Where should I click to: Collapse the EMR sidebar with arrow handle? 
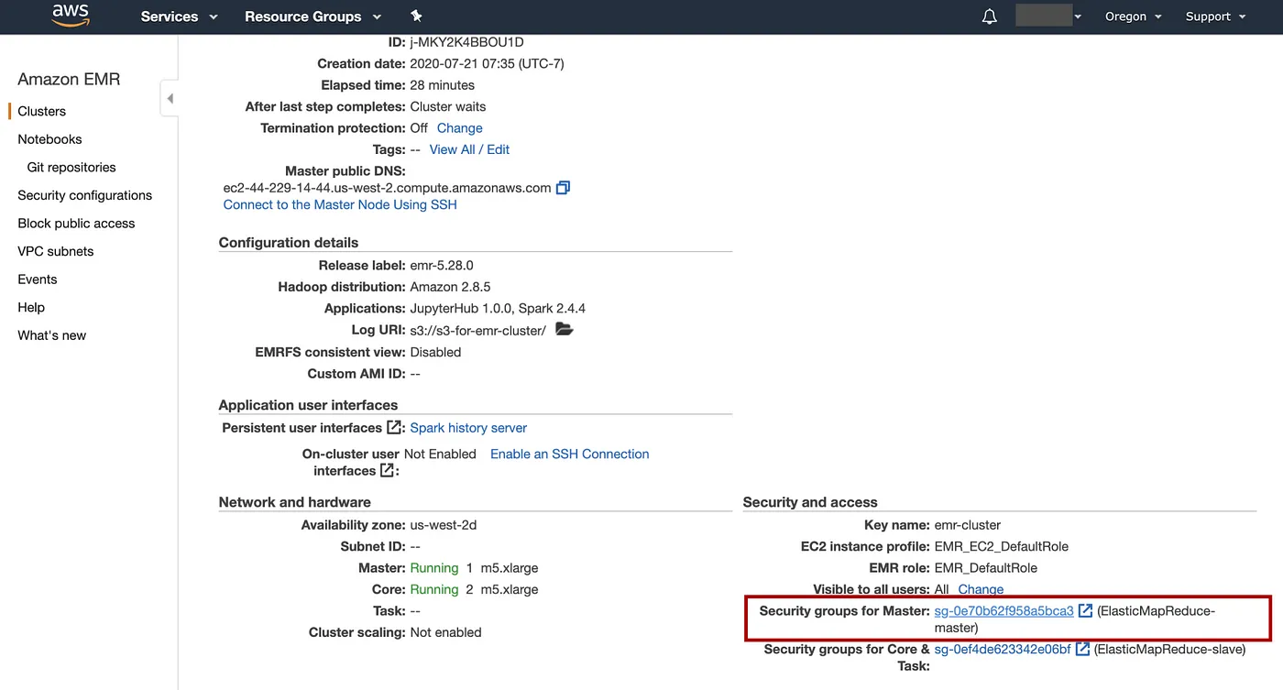point(170,98)
